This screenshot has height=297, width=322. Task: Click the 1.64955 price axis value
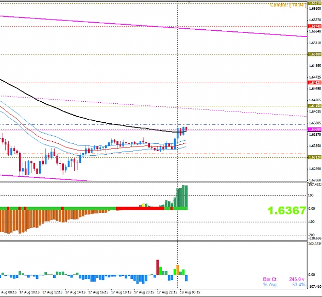[315, 66]
